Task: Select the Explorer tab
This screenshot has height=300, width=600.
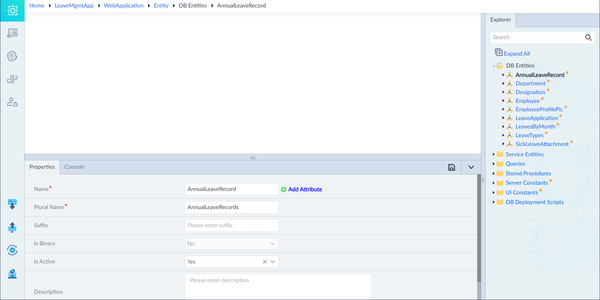Action: click(501, 20)
